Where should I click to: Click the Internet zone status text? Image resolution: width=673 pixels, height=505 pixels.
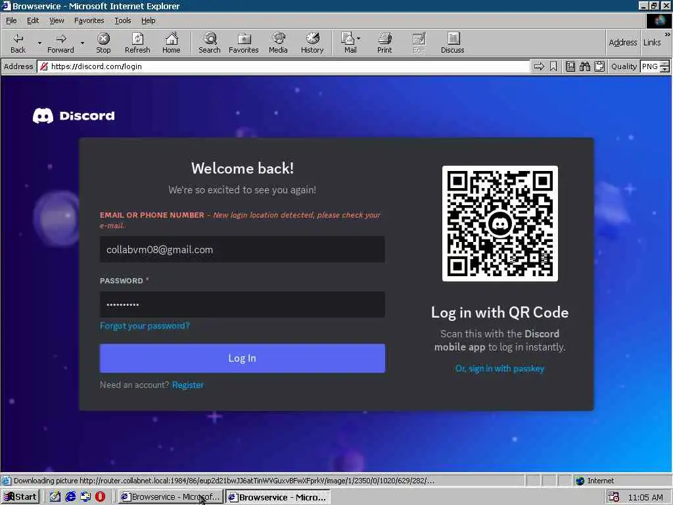(x=601, y=481)
